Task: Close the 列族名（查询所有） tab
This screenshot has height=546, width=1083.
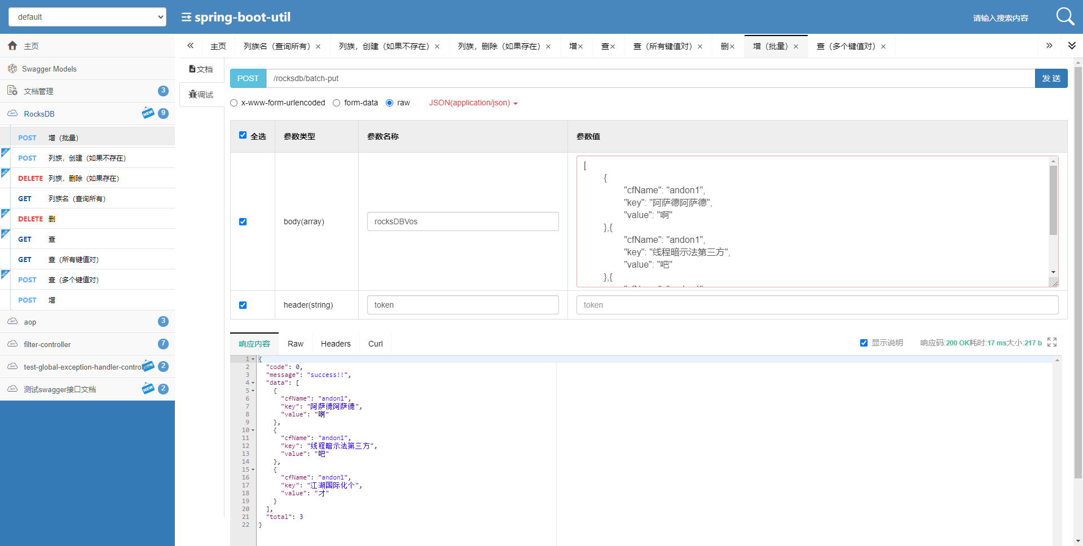Action: tap(318, 47)
